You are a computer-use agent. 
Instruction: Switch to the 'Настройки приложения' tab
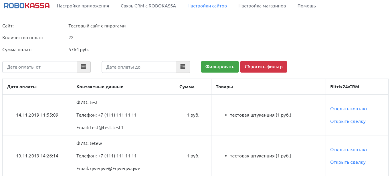(83, 5)
